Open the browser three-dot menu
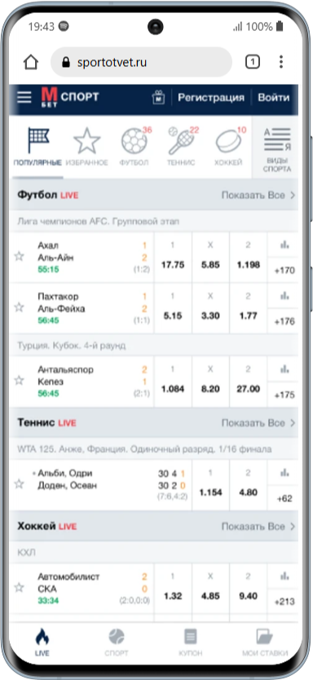This screenshot has height=680, width=313. pyautogui.click(x=281, y=62)
